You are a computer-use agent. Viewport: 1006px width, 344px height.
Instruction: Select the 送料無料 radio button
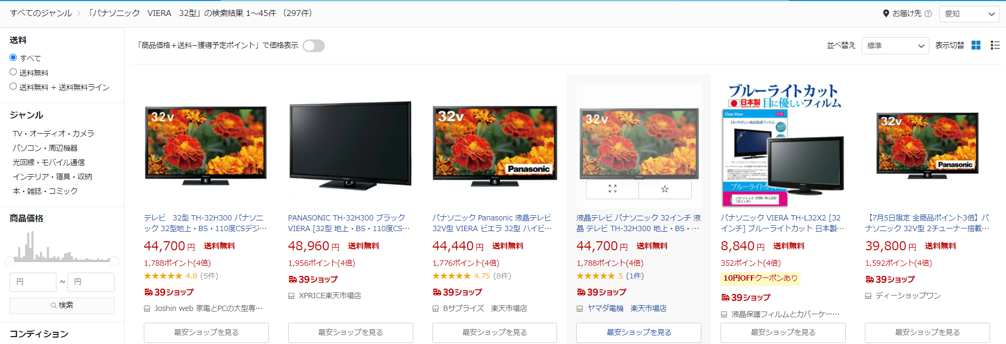coord(13,72)
